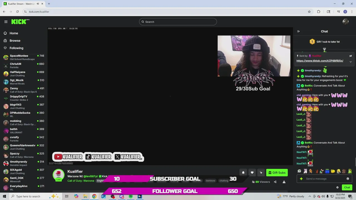Open the TikTok link in pinned message
The height and width of the screenshot is (200, 356).
pos(320,61)
